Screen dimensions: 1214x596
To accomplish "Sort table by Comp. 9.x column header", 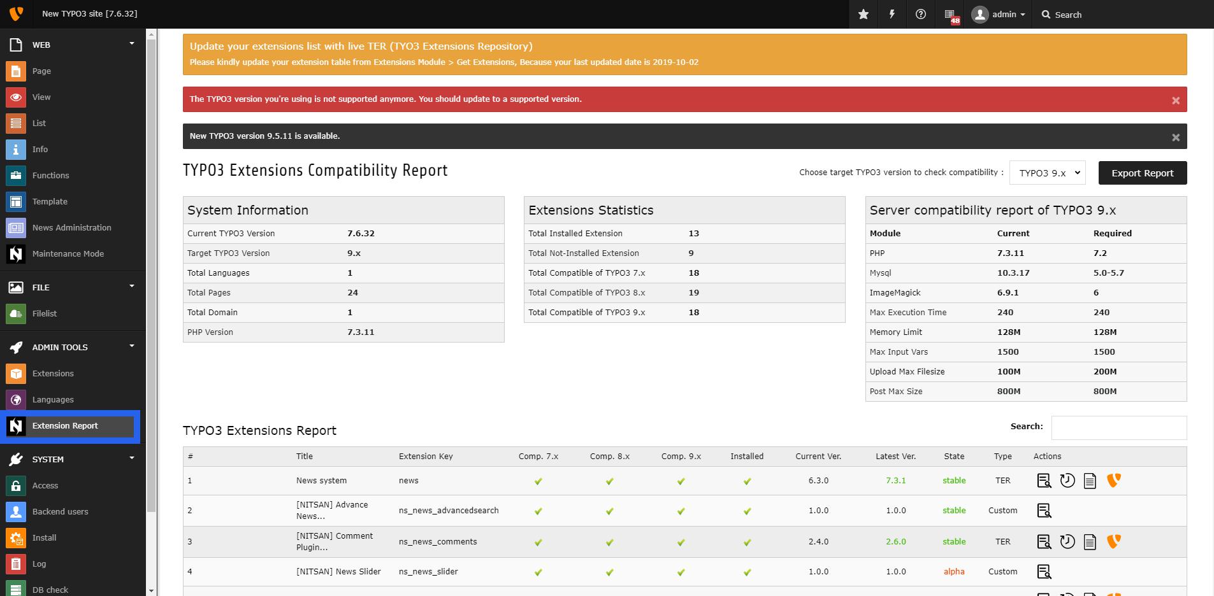I will pos(681,457).
